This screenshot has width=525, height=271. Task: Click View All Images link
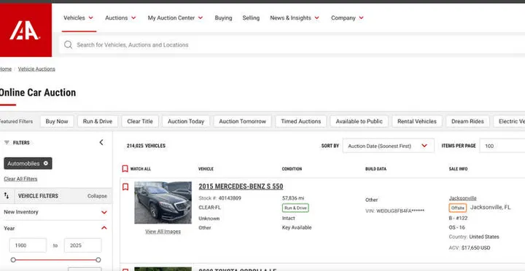[x=163, y=232]
